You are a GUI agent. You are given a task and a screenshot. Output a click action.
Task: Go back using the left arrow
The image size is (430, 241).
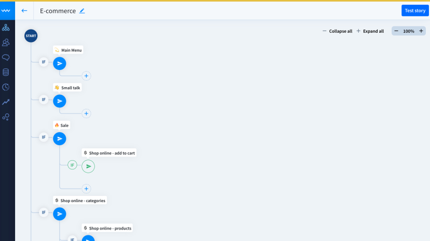click(x=24, y=11)
